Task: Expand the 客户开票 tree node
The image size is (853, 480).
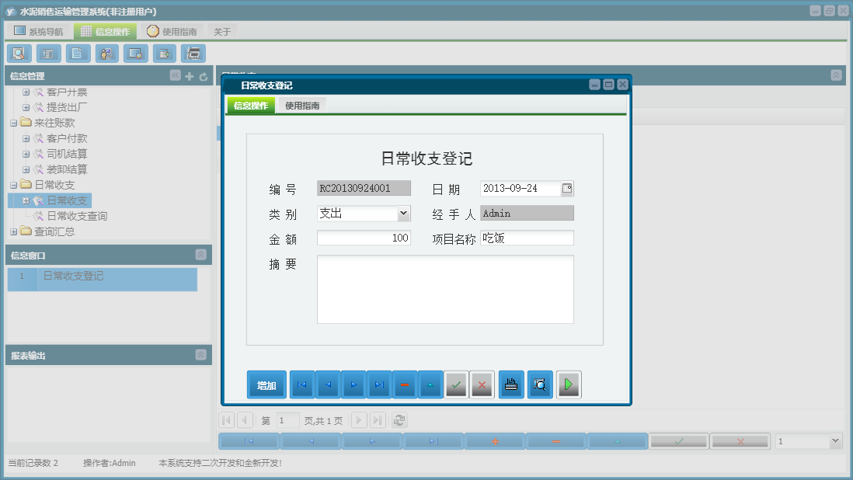Action: 26,92
